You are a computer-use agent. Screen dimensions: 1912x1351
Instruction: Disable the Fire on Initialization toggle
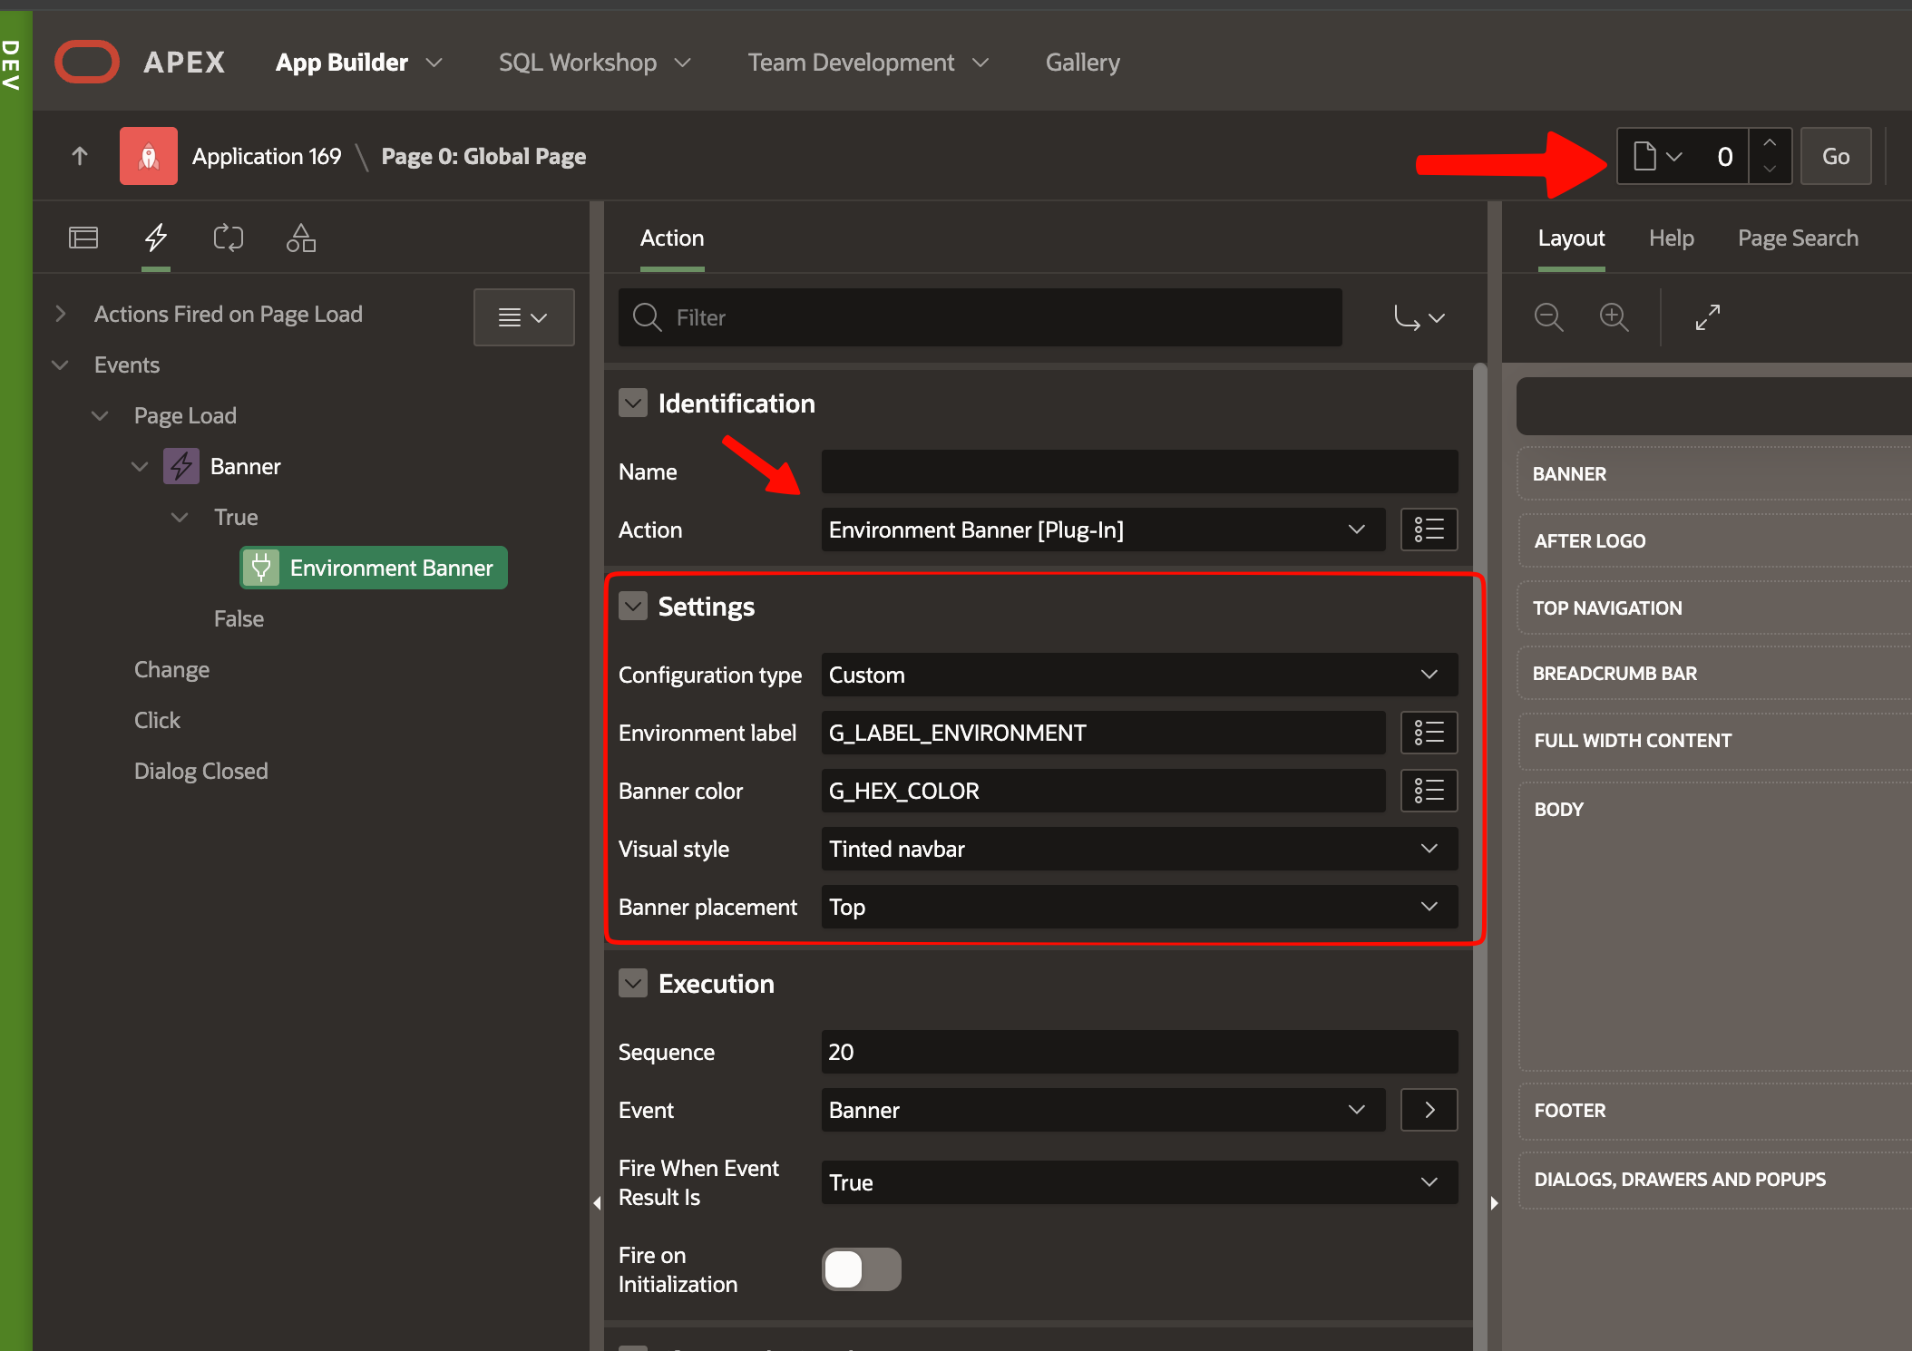(x=861, y=1269)
